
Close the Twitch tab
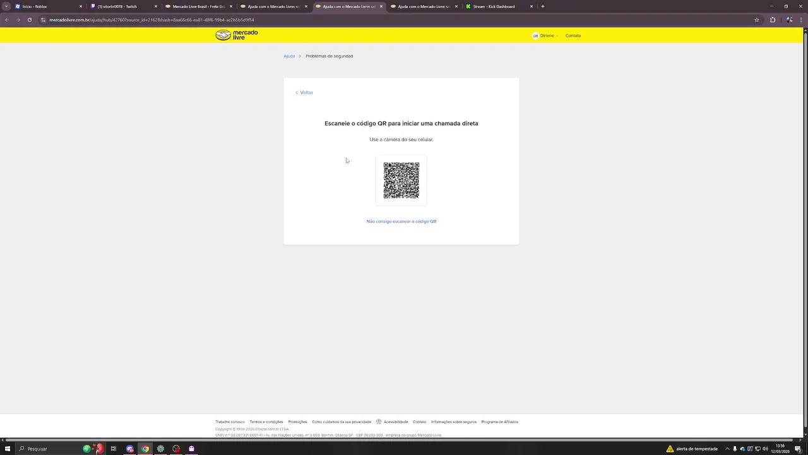point(156,6)
